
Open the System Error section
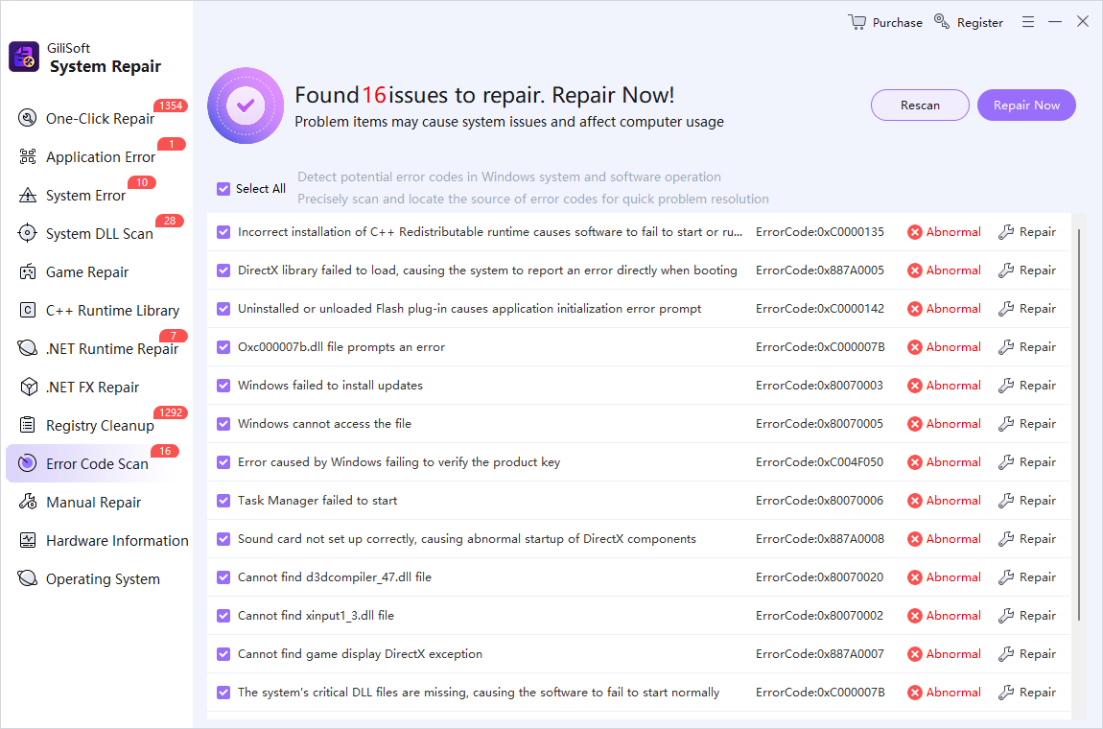[97, 195]
